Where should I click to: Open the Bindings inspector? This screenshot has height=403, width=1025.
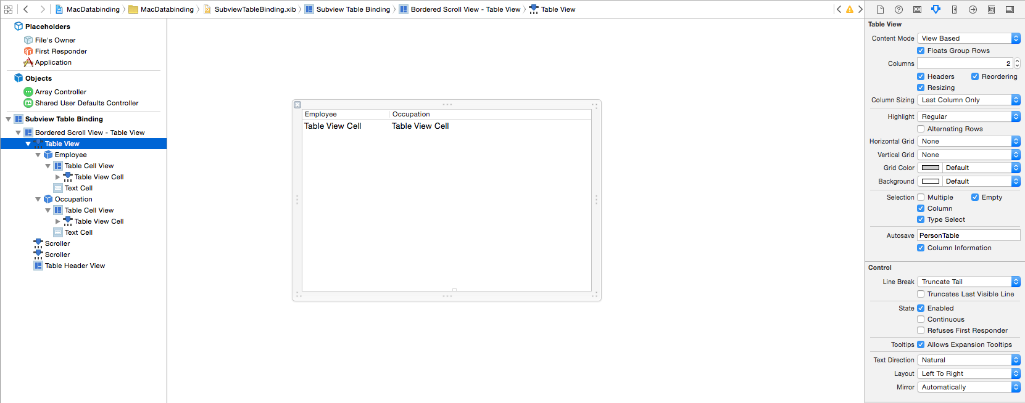click(991, 9)
